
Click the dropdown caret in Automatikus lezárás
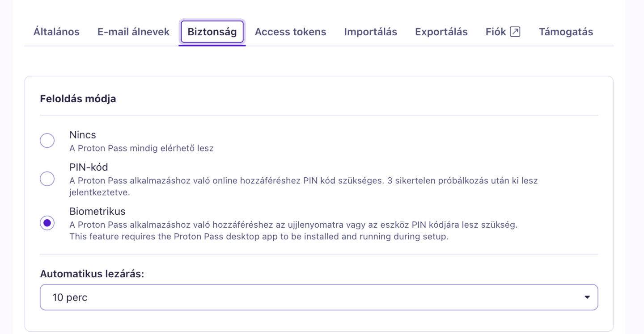[587, 297]
